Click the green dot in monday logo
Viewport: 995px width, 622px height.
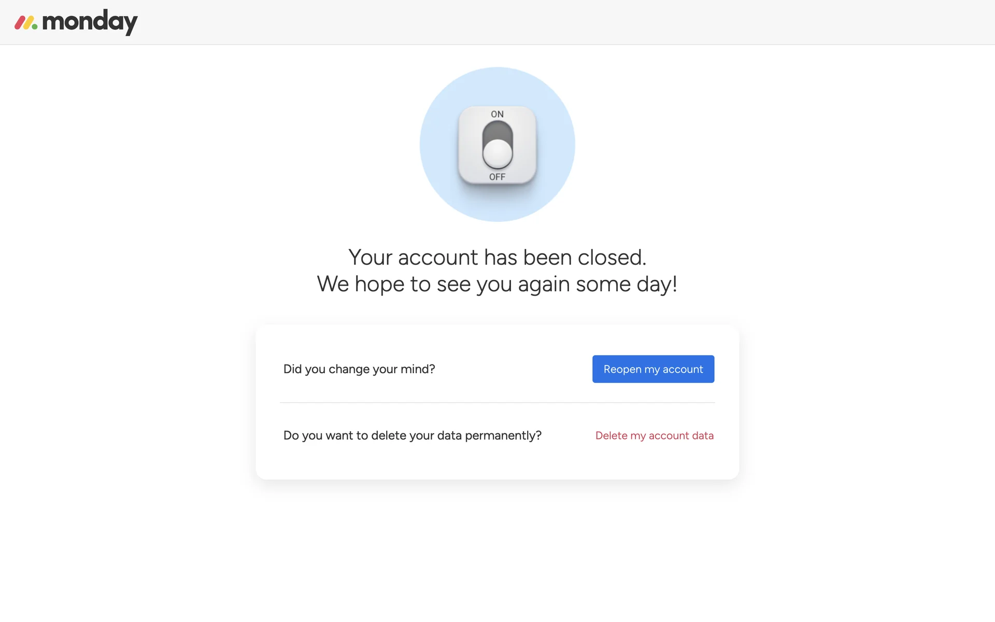tap(35, 26)
